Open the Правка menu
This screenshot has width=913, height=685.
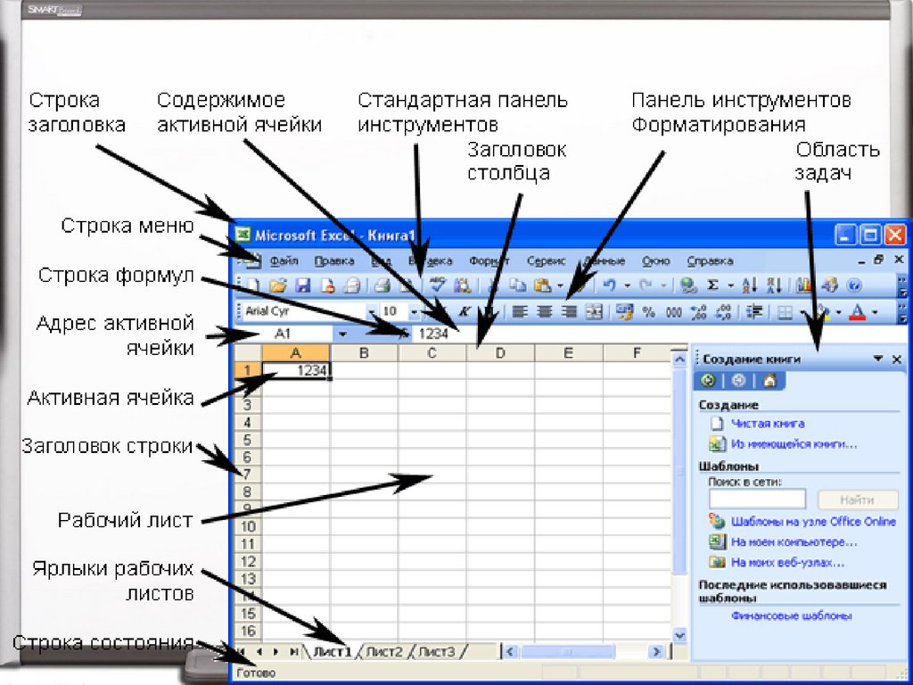(334, 261)
